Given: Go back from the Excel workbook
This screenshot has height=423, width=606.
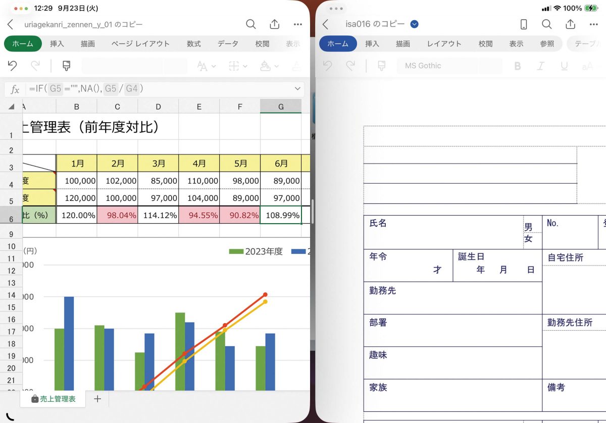Looking at the screenshot, I should [x=10, y=24].
